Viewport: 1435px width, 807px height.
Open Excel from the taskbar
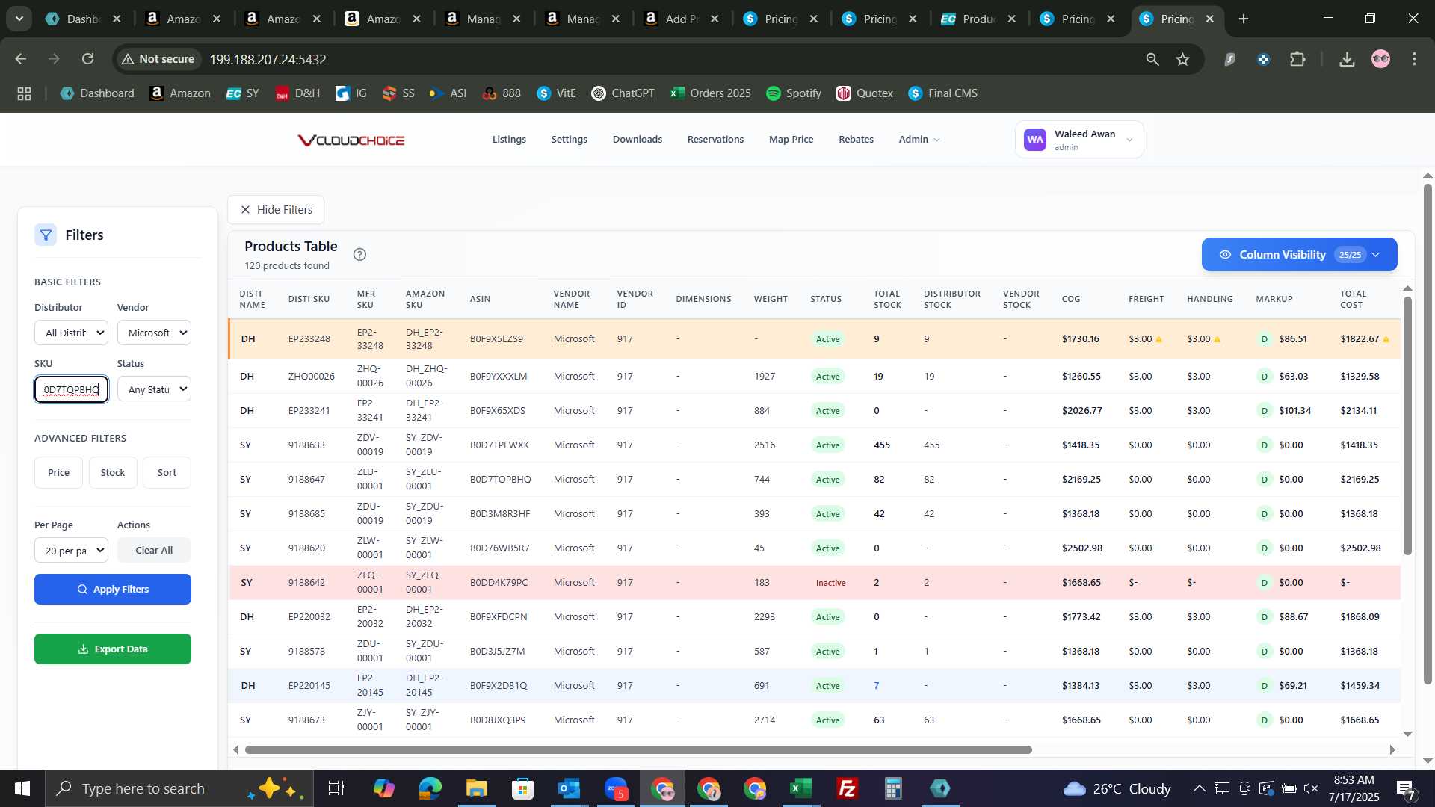(x=801, y=788)
